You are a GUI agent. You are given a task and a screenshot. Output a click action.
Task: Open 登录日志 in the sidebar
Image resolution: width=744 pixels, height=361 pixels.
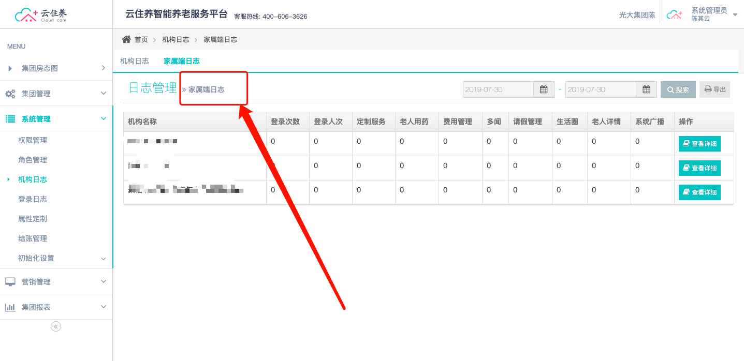[x=33, y=199]
